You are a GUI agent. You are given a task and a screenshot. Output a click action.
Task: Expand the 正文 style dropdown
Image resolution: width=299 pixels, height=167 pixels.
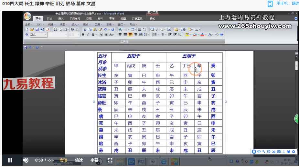tap(46, 34)
